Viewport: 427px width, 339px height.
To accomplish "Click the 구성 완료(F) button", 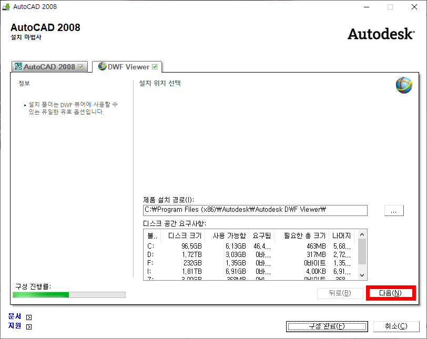I will click(x=327, y=326).
